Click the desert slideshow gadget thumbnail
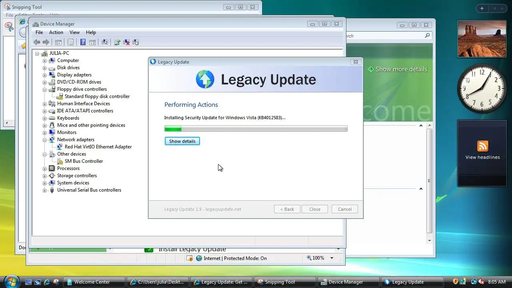The width and height of the screenshot is (512, 288). click(482, 39)
